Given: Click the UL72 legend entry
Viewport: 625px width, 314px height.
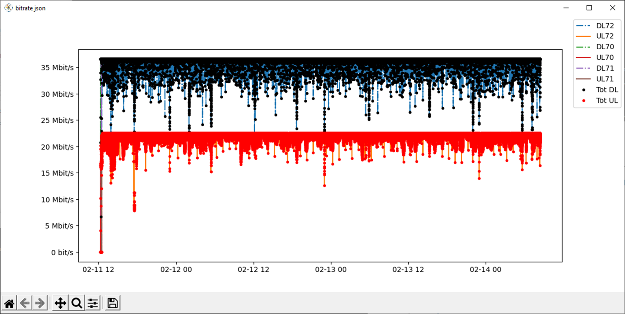Looking at the screenshot, I should [595, 36].
